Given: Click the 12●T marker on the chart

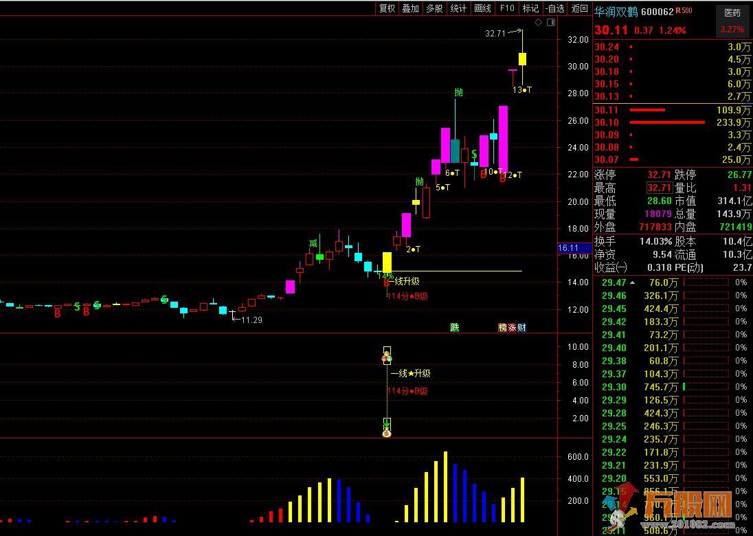Looking at the screenshot, I should (513, 175).
